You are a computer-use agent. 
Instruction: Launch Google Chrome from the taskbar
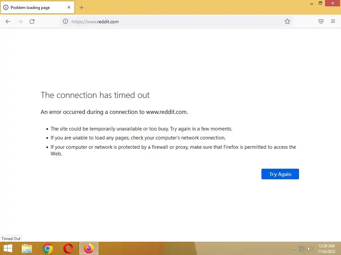pyautogui.click(x=47, y=248)
